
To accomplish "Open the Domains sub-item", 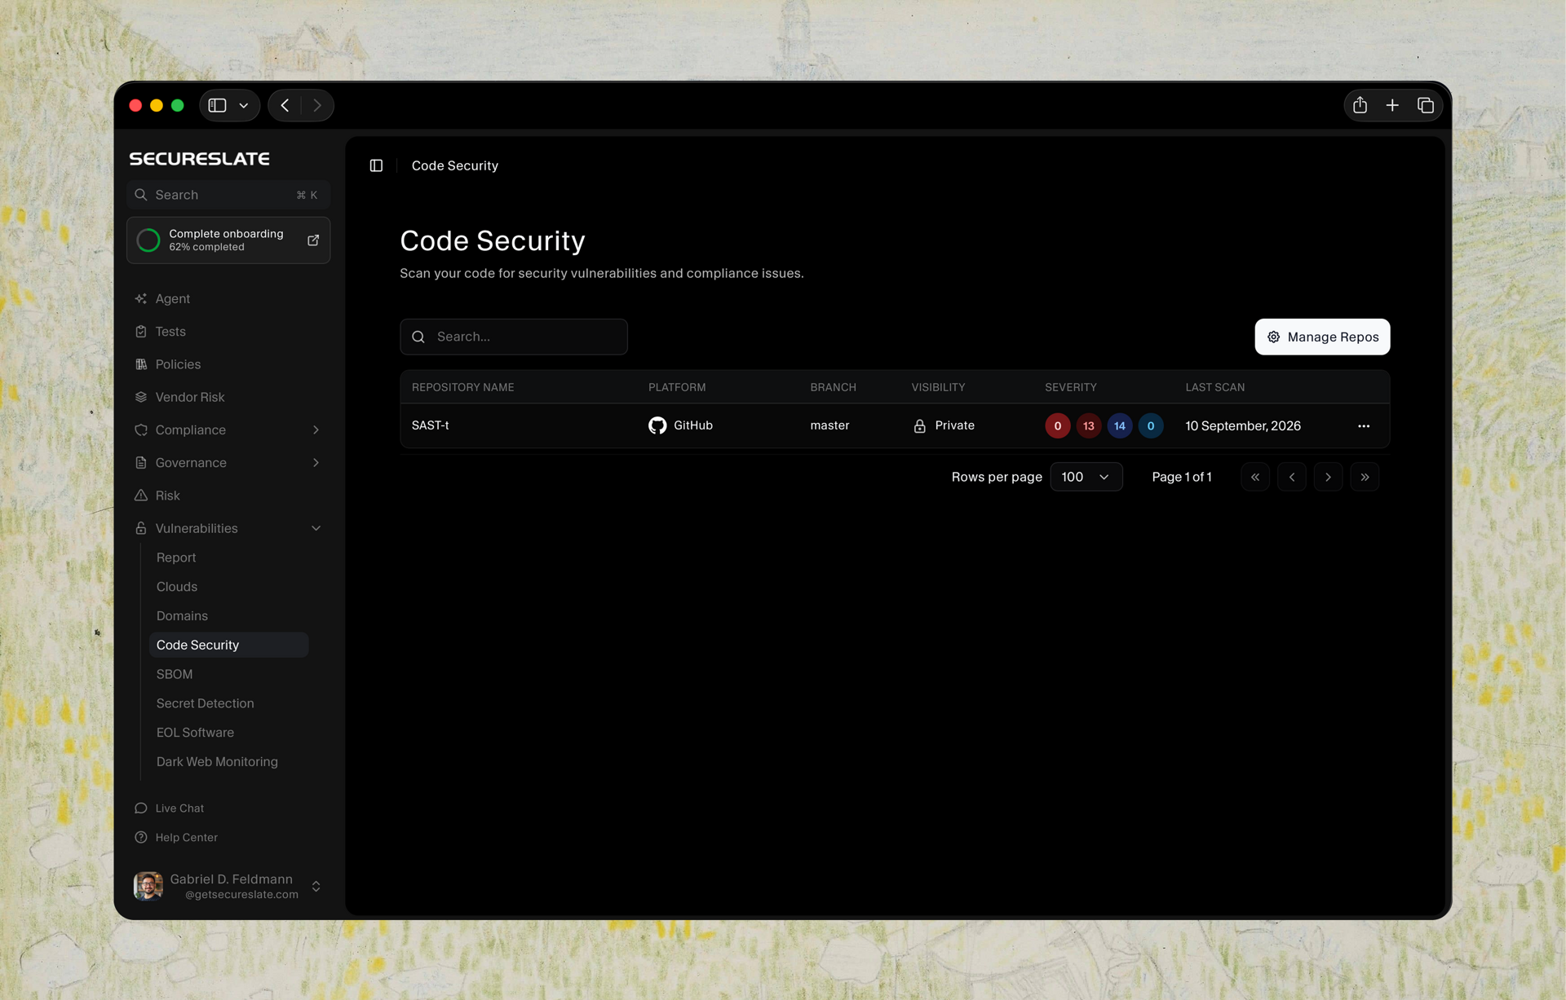I will (x=182, y=616).
